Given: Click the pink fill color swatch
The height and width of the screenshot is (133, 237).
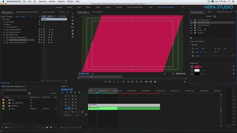Looking at the screenshot, I should click(x=197, y=66).
